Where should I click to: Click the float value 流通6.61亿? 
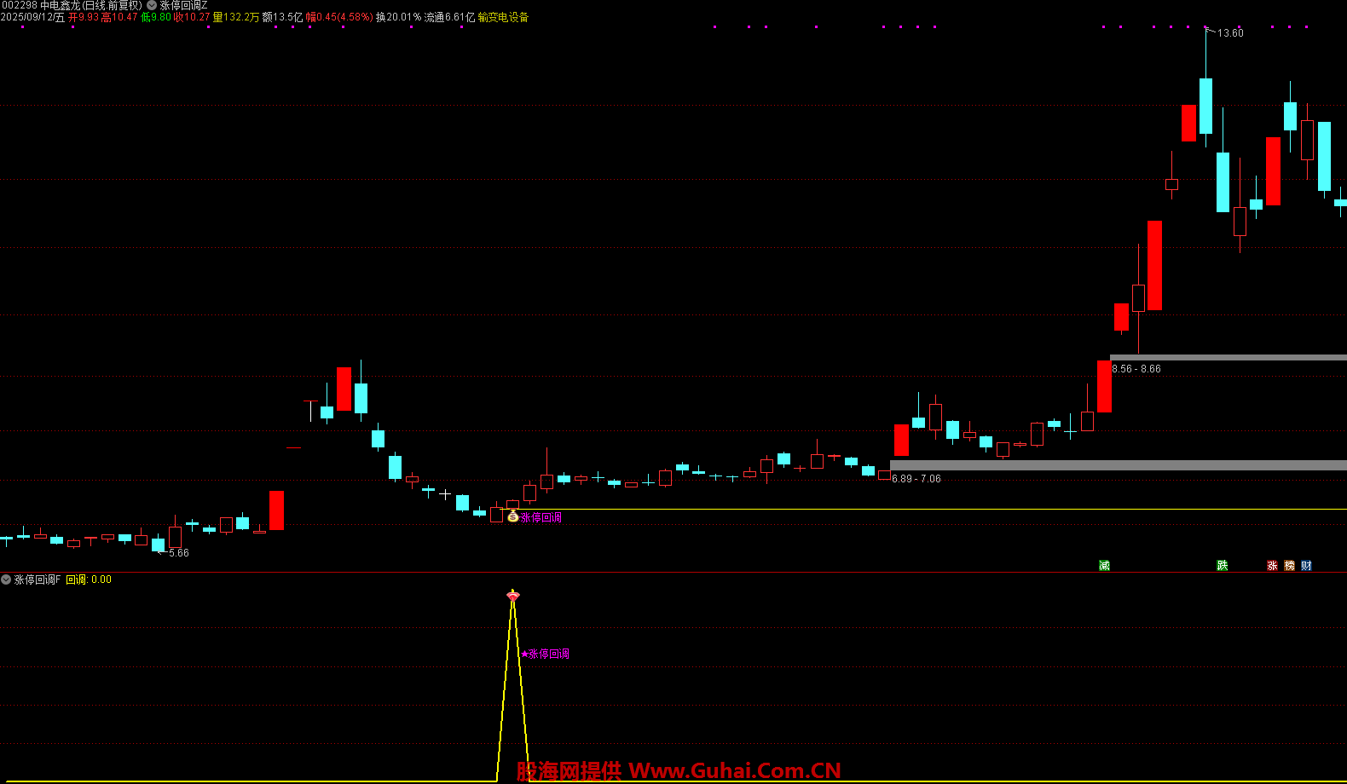(x=449, y=17)
